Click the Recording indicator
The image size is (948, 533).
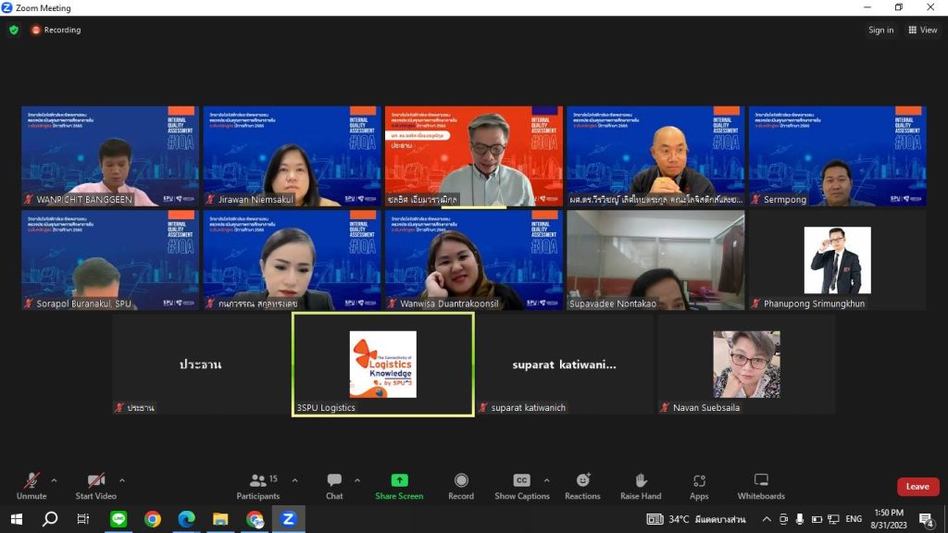[x=56, y=30]
